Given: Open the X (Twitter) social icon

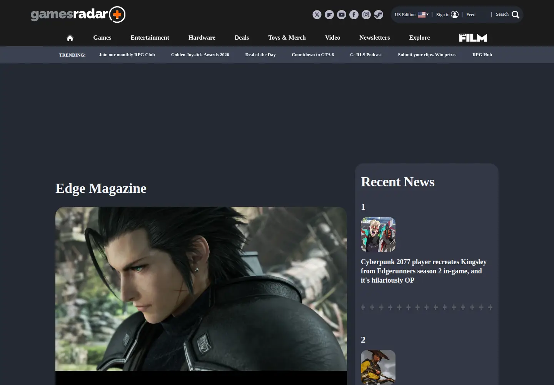Looking at the screenshot, I should [x=317, y=15].
